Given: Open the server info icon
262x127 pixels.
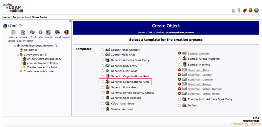Looking at the screenshot, I should [40, 33].
